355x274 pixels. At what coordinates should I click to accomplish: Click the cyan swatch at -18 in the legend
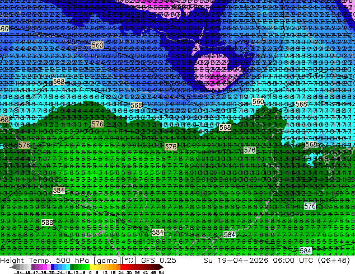click(68, 267)
